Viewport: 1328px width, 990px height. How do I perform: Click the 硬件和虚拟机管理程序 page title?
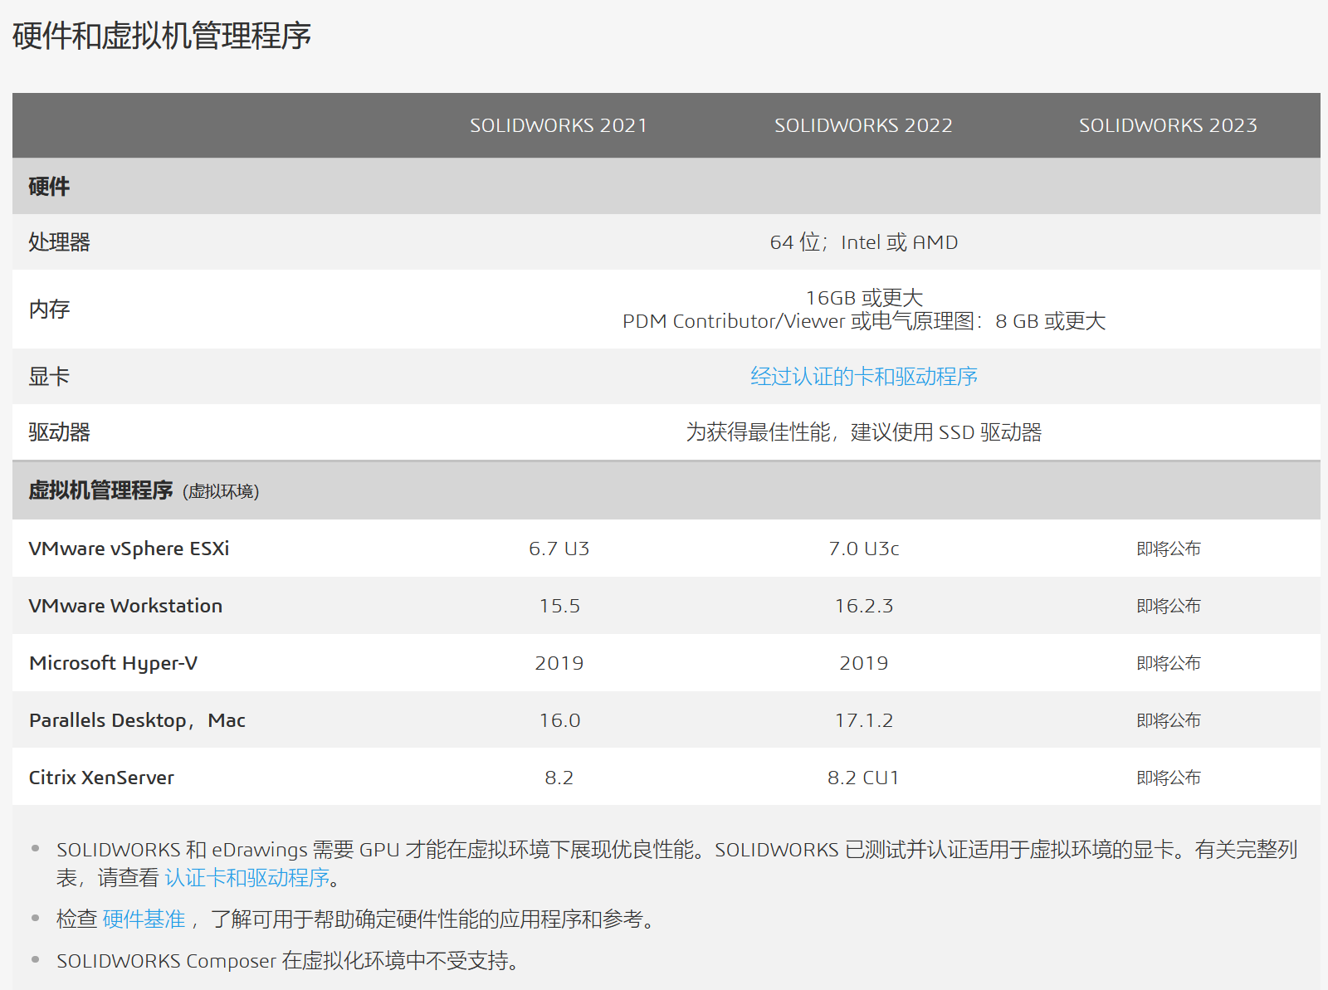(163, 37)
